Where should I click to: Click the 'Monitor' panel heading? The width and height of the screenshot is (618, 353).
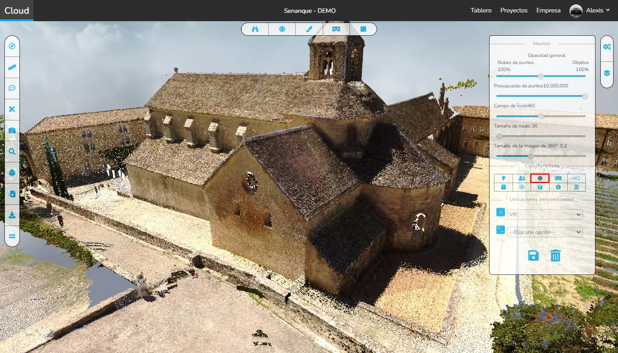[542, 43]
